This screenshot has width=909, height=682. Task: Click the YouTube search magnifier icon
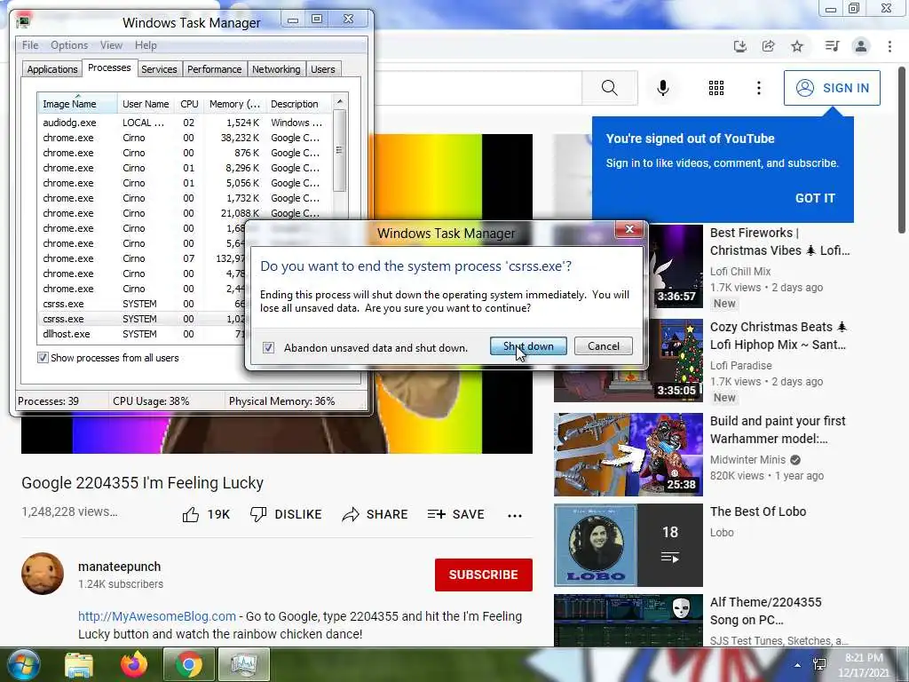[609, 88]
